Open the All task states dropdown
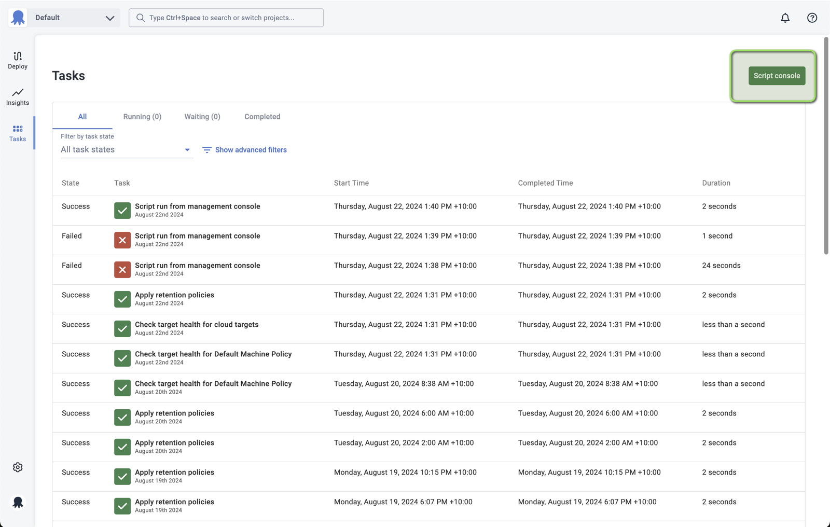The width and height of the screenshot is (830, 527). pyautogui.click(x=127, y=150)
